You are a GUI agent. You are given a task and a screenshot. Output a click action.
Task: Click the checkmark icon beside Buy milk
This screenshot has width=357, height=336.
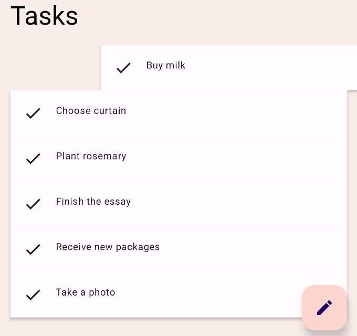pyautogui.click(x=123, y=68)
